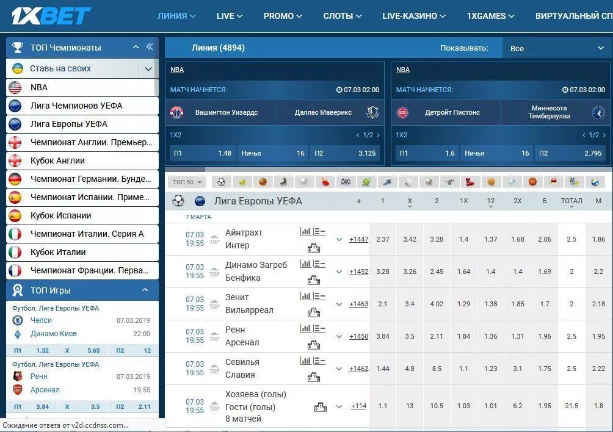This screenshot has width=613, height=432.
Task: Click the podium icon for Хозяева (голы) row
Action: (x=320, y=408)
